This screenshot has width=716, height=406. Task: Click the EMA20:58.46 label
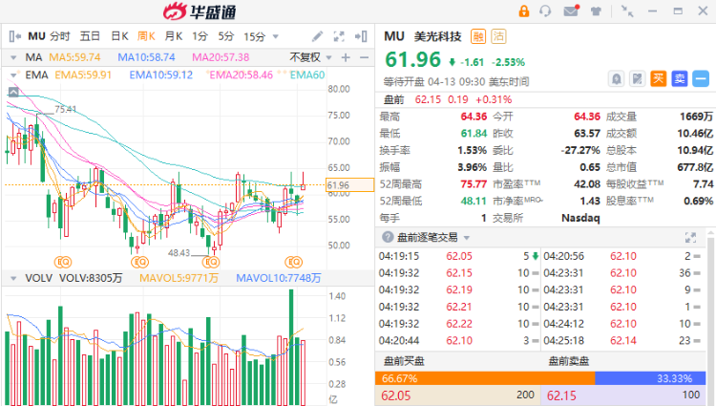(241, 75)
